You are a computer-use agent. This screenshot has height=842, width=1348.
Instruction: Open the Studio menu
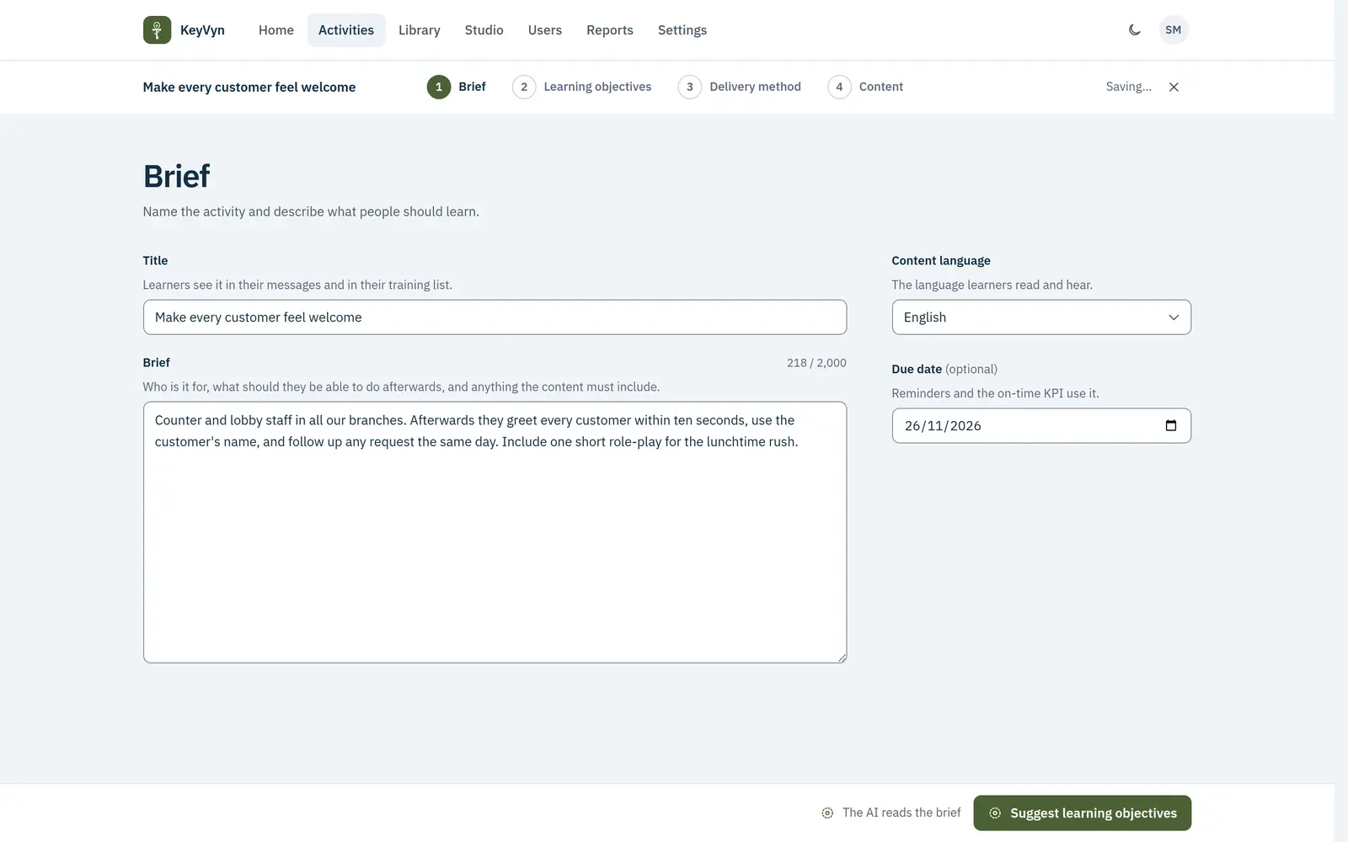click(x=484, y=30)
